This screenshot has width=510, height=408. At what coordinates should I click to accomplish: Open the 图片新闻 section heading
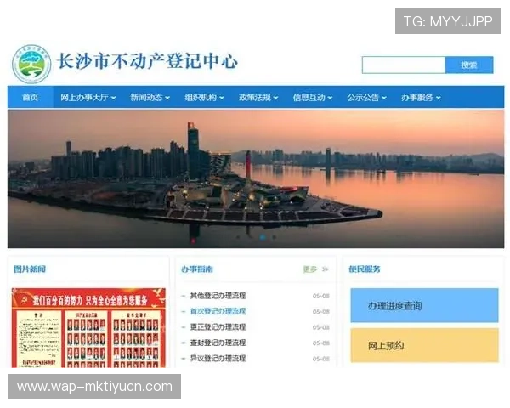coord(30,269)
